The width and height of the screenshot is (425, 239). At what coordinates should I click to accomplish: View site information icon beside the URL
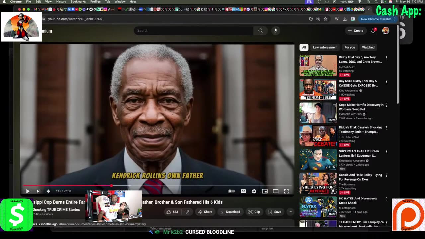point(44,19)
